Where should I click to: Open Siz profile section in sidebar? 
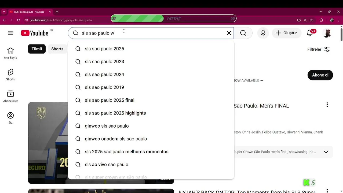click(x=10, y=118)
